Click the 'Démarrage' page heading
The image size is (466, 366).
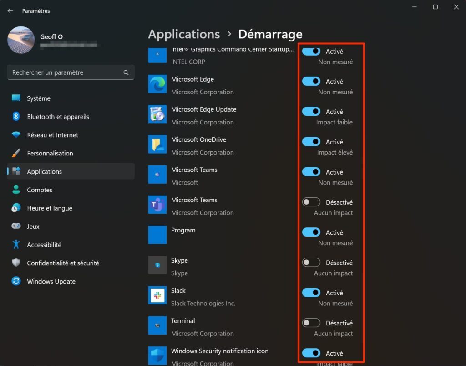[x=270, y=34]
